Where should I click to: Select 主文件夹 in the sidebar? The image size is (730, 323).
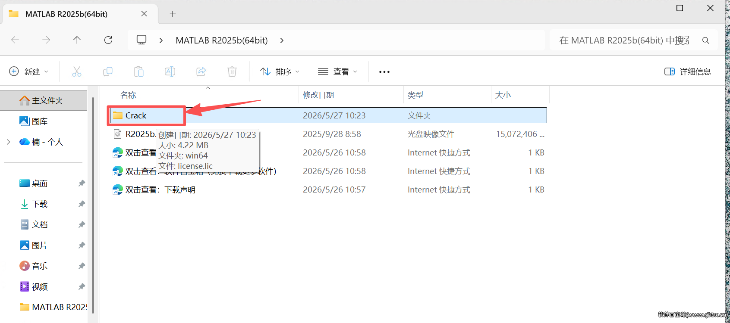click(44, 100)
